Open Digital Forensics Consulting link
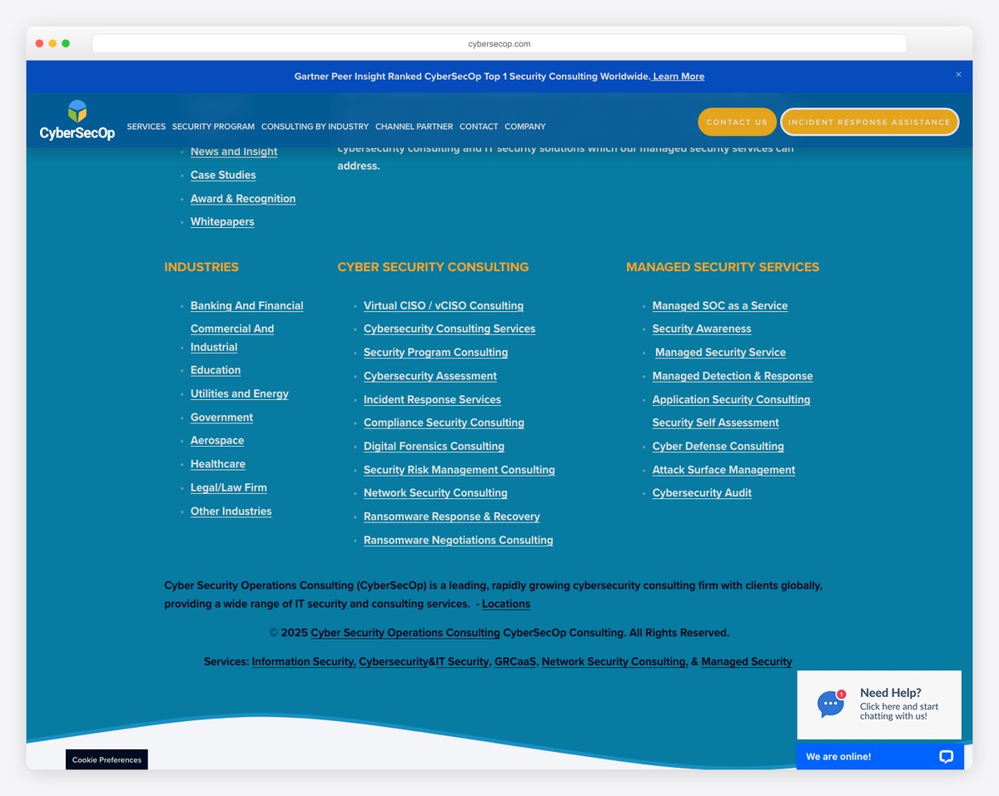This screenshot has width=999, height=796. [x=434, y=447]
